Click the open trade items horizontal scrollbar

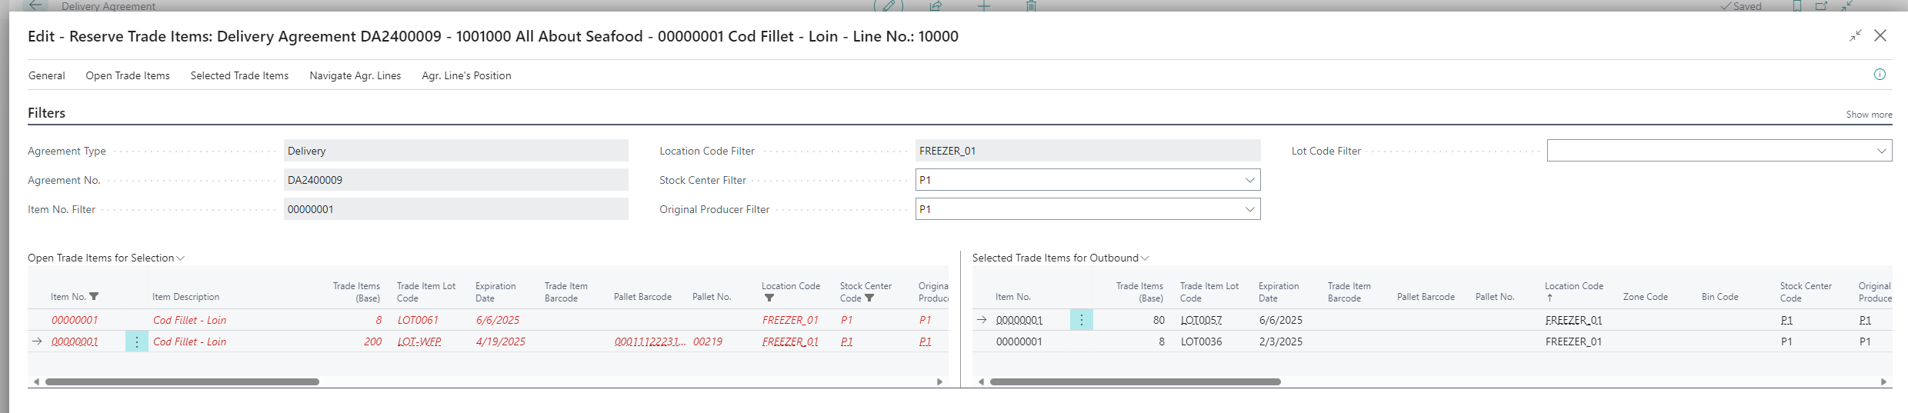point(182,381)
